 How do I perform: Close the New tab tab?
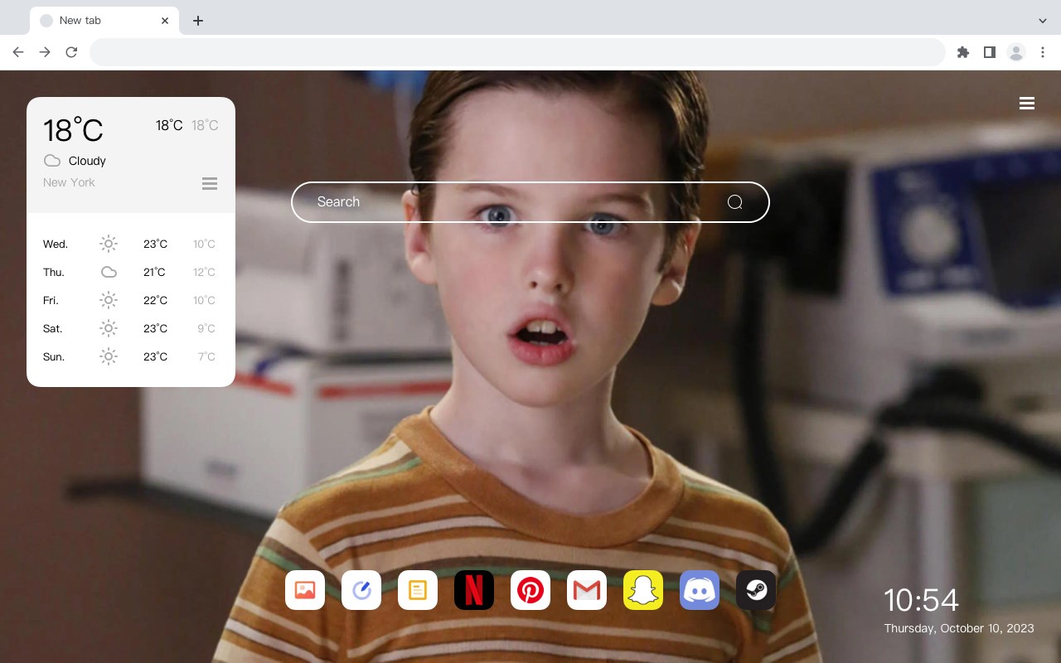coord(165,21)
